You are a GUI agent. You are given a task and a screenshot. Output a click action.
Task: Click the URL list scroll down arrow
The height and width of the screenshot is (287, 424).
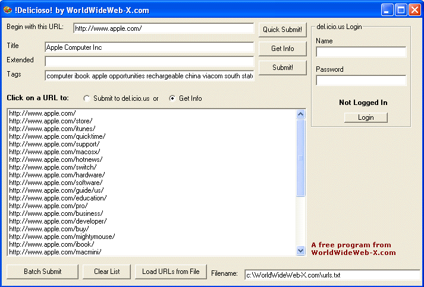tap(300, 251)
